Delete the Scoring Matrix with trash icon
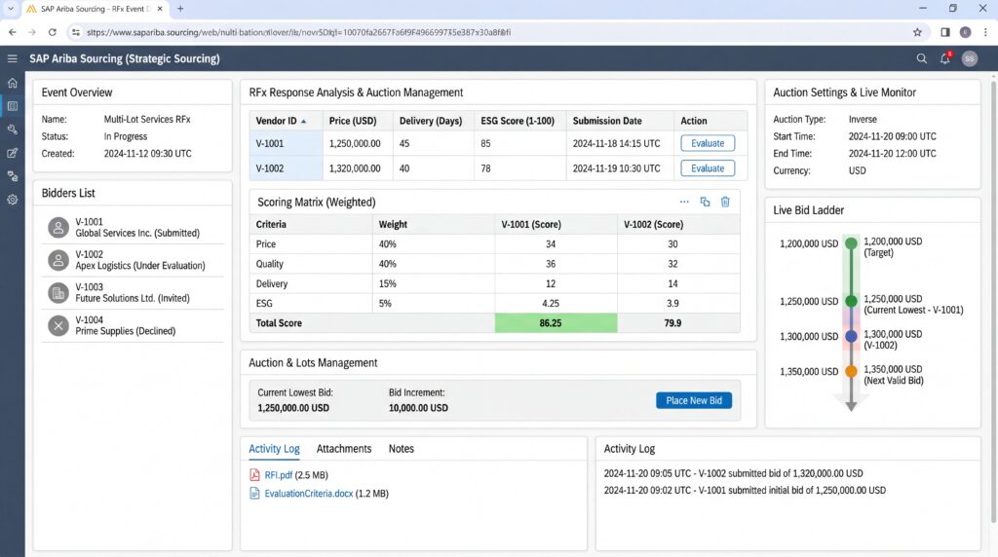Image resolution: width=998 pixels, height=557 pixels. pos(725,202)
